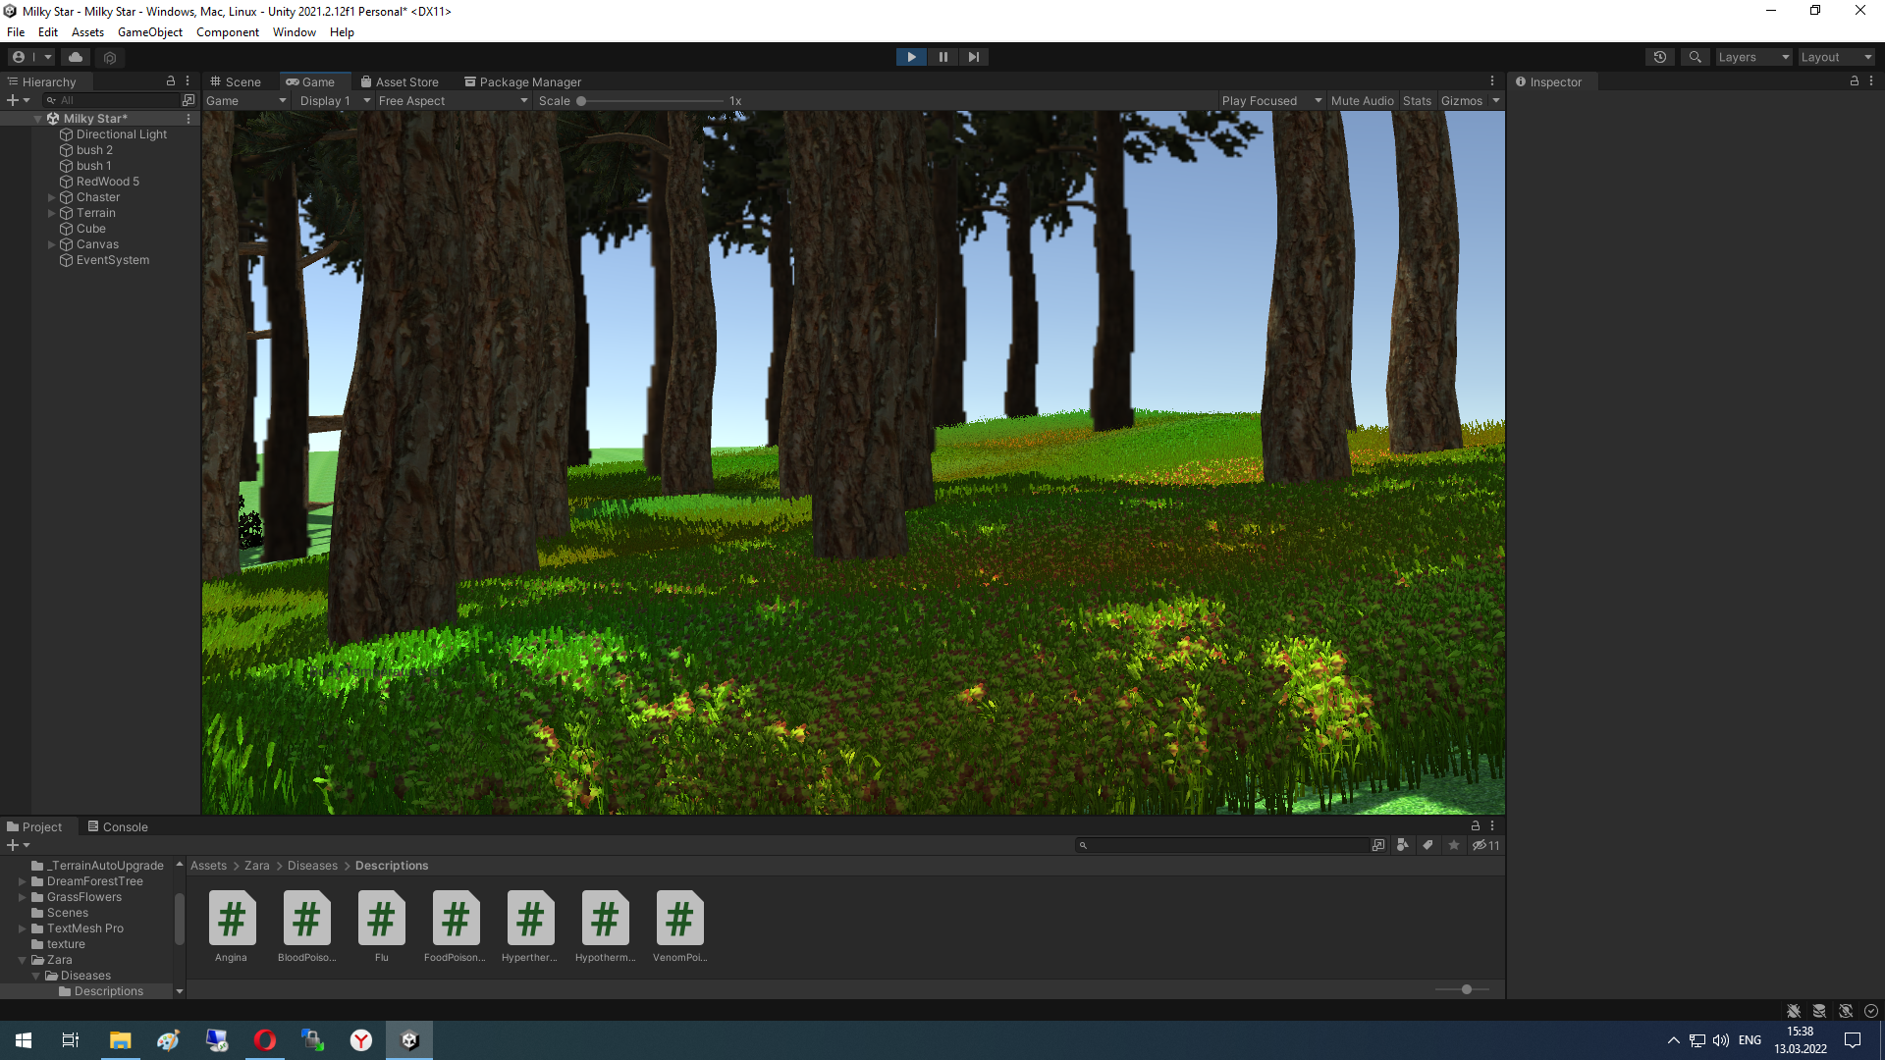This screenshot has height=1060, width=1885.
Task: Select Directional Light in Hierarchy
Action: tap(122, 134)
